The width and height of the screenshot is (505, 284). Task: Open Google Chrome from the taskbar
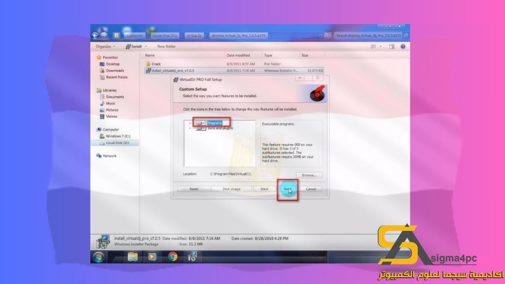tap(172, 257)
